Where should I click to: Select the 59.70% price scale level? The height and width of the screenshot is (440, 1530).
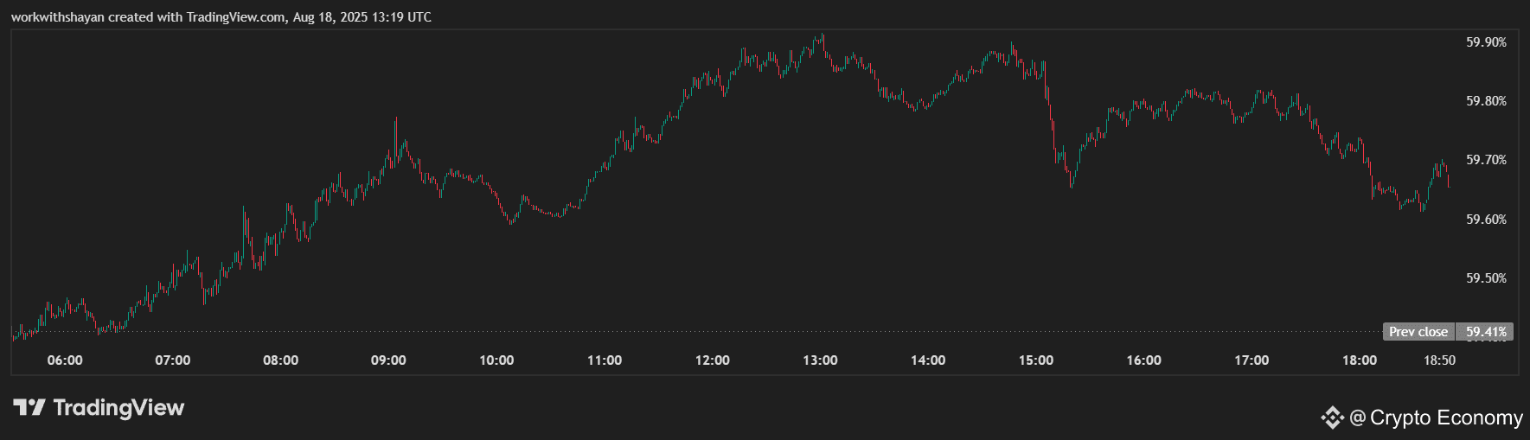(x=1486, y=160)
